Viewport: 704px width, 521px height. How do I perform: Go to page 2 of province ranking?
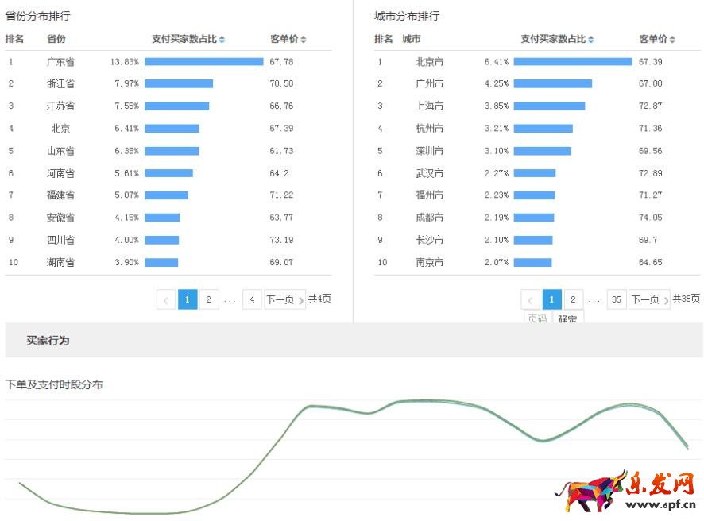click(208, 299)
